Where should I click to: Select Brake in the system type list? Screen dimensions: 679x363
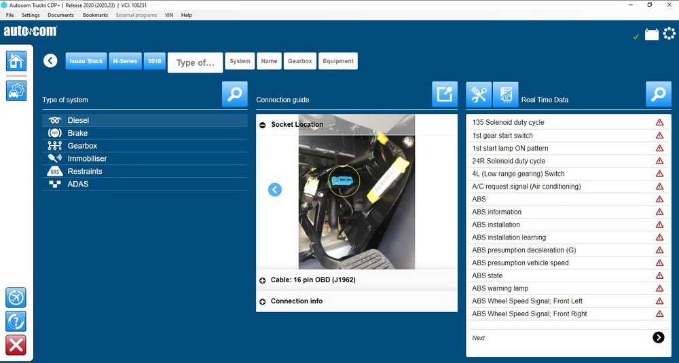coord(77,133)
